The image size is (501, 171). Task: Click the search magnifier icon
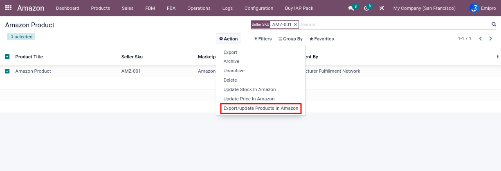point(494,24)
